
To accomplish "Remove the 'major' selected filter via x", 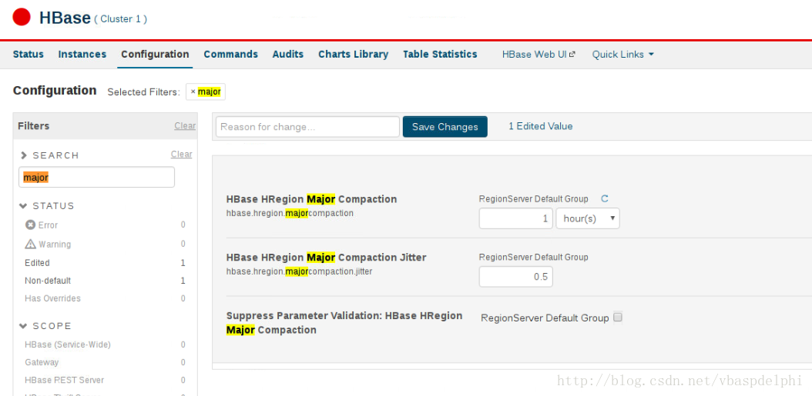I will tap(193, 92).
